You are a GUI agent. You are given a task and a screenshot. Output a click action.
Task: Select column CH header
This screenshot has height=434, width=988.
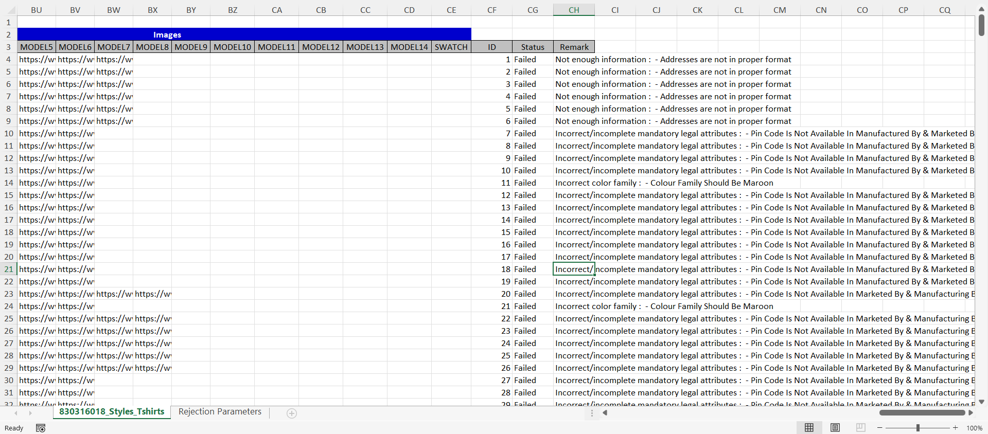pyautogui.click(x=574, y=10)
